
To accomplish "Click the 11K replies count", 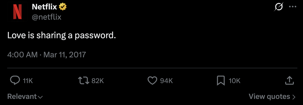I will click(x=28, y=81).
